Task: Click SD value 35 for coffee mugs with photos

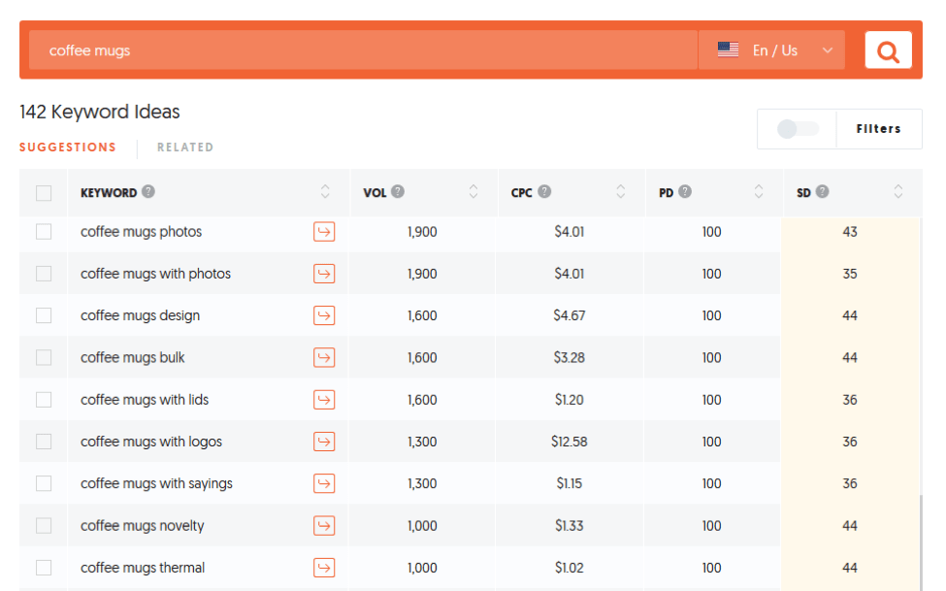Action: click(x=850, y=274)
